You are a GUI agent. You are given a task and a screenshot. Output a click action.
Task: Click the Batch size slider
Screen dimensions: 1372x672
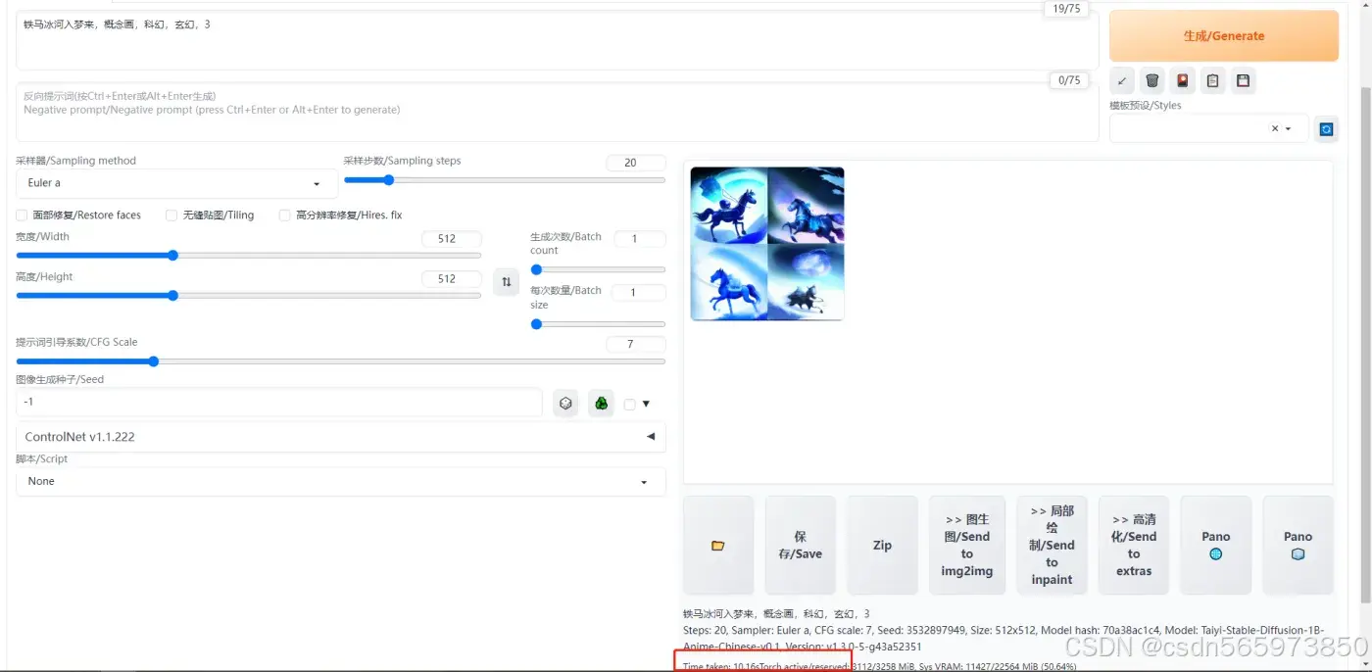[x=598, y=324]
